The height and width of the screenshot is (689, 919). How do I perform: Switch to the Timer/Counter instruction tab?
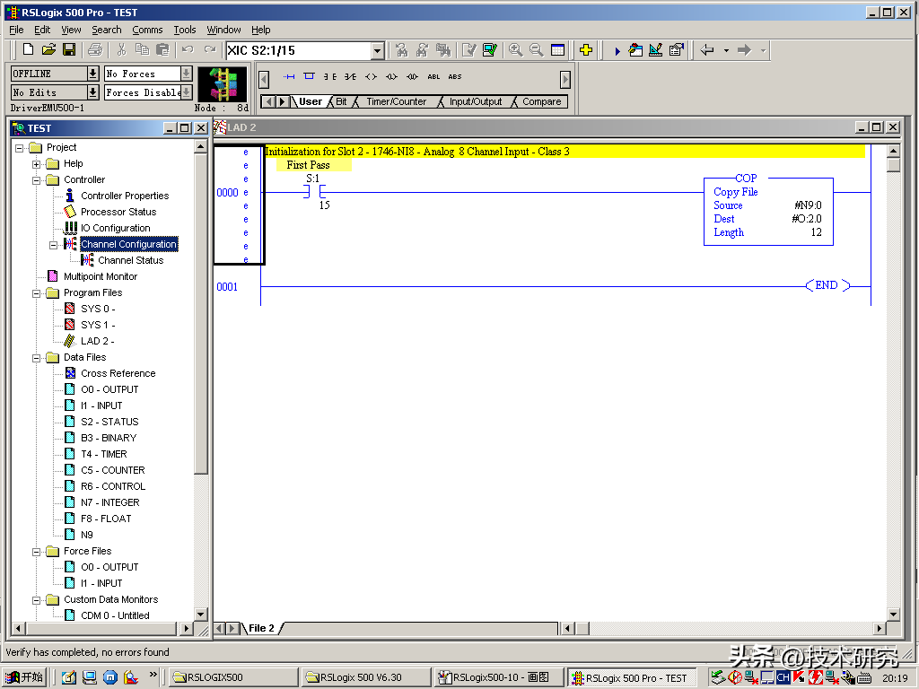tap(396, 102)
